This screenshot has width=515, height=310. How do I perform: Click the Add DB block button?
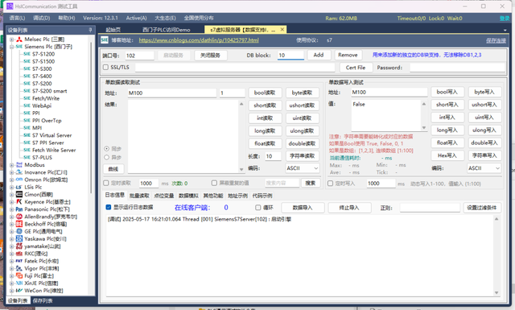319,55
